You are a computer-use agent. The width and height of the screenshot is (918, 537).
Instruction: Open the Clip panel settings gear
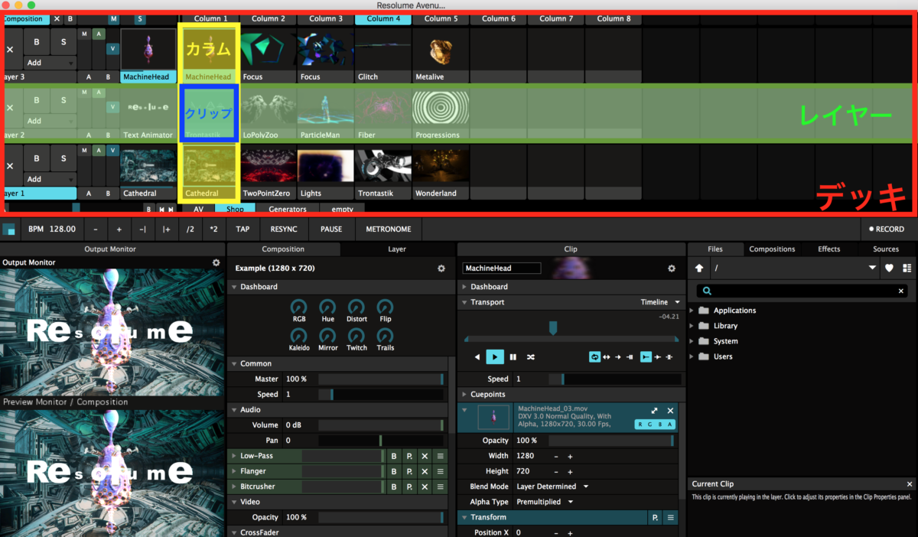coord(672,268)
